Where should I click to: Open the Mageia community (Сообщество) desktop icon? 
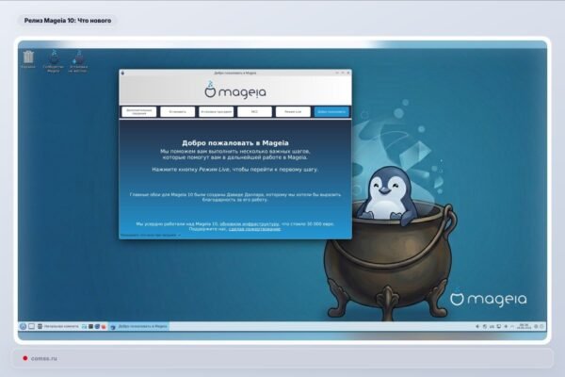[x=54, y=60]
